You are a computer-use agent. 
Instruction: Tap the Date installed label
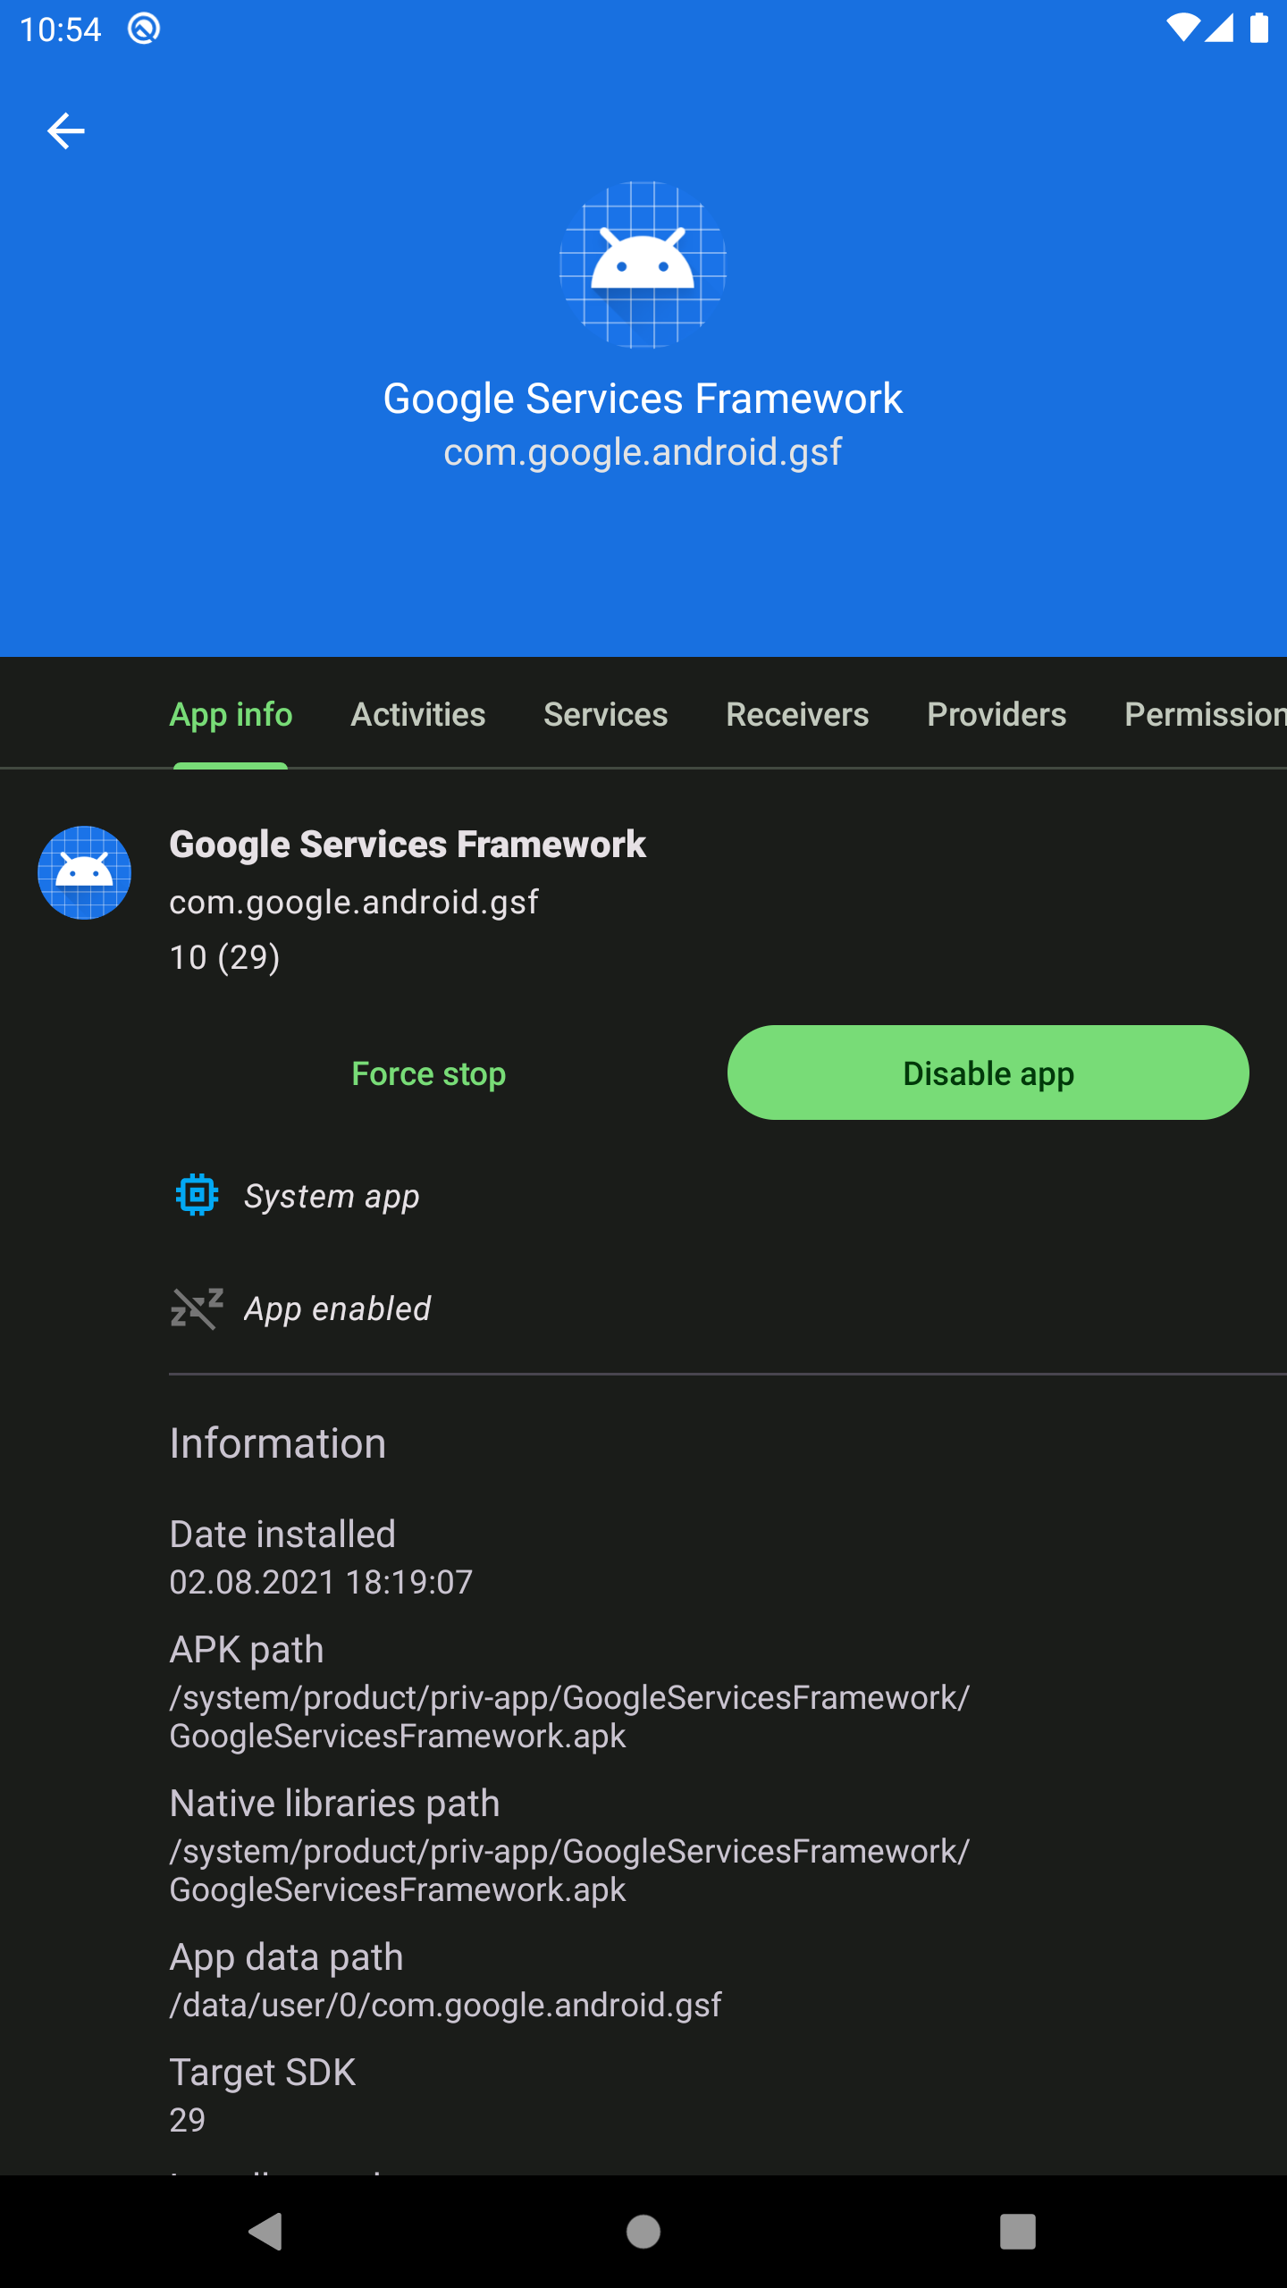(282, 1535)
